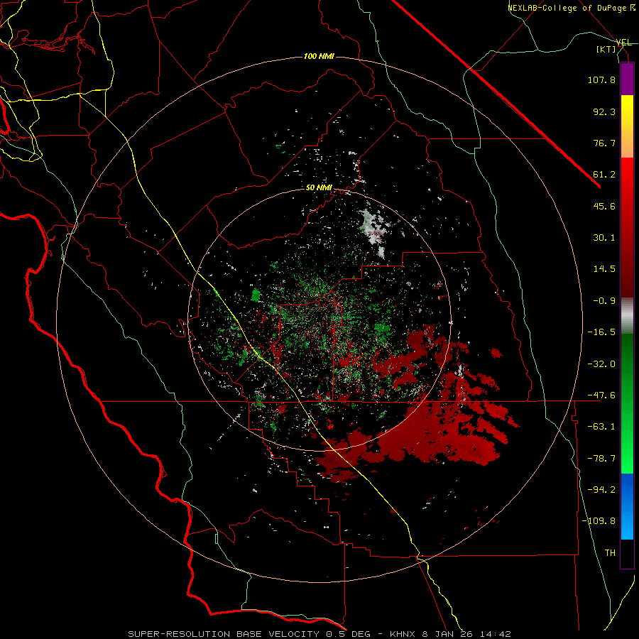Screen dimensions: 639x639
Task: Click the -32.0 value on the velocity scale
Action: click(x=601, y=364)
